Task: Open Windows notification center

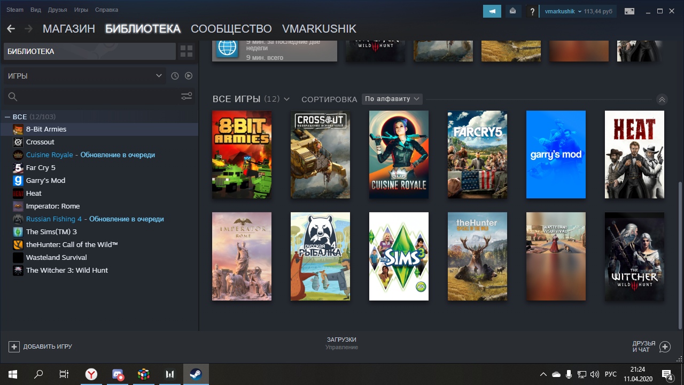Action: coord(667,374)
